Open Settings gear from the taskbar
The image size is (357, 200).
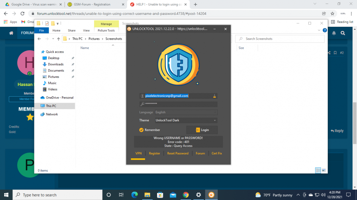[x=199, y=195]
